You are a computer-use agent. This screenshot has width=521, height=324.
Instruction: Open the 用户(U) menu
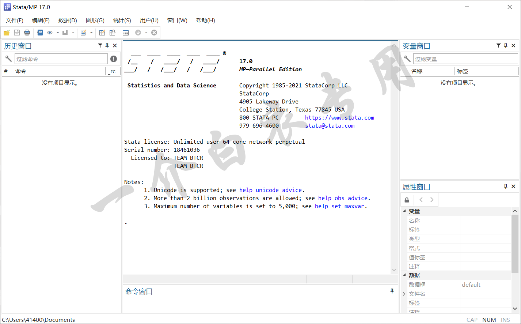click(149, 20)
